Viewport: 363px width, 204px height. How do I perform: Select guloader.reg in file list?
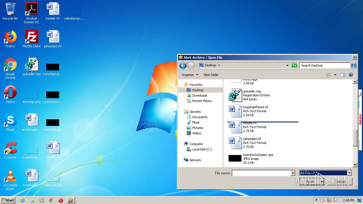tap(263, 95)
